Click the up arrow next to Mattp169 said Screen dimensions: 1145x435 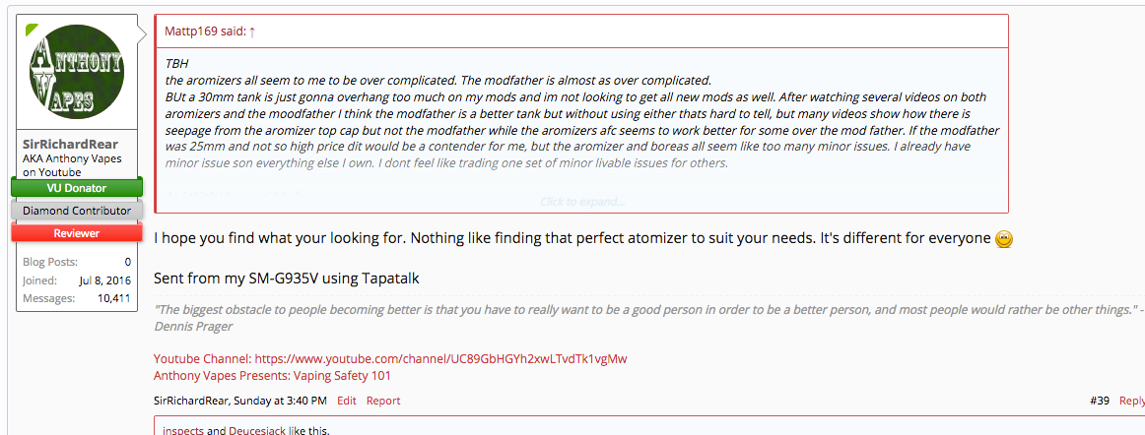252,31
